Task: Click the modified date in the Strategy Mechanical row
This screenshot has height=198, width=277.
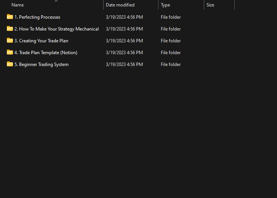Action: pos(124,29)
